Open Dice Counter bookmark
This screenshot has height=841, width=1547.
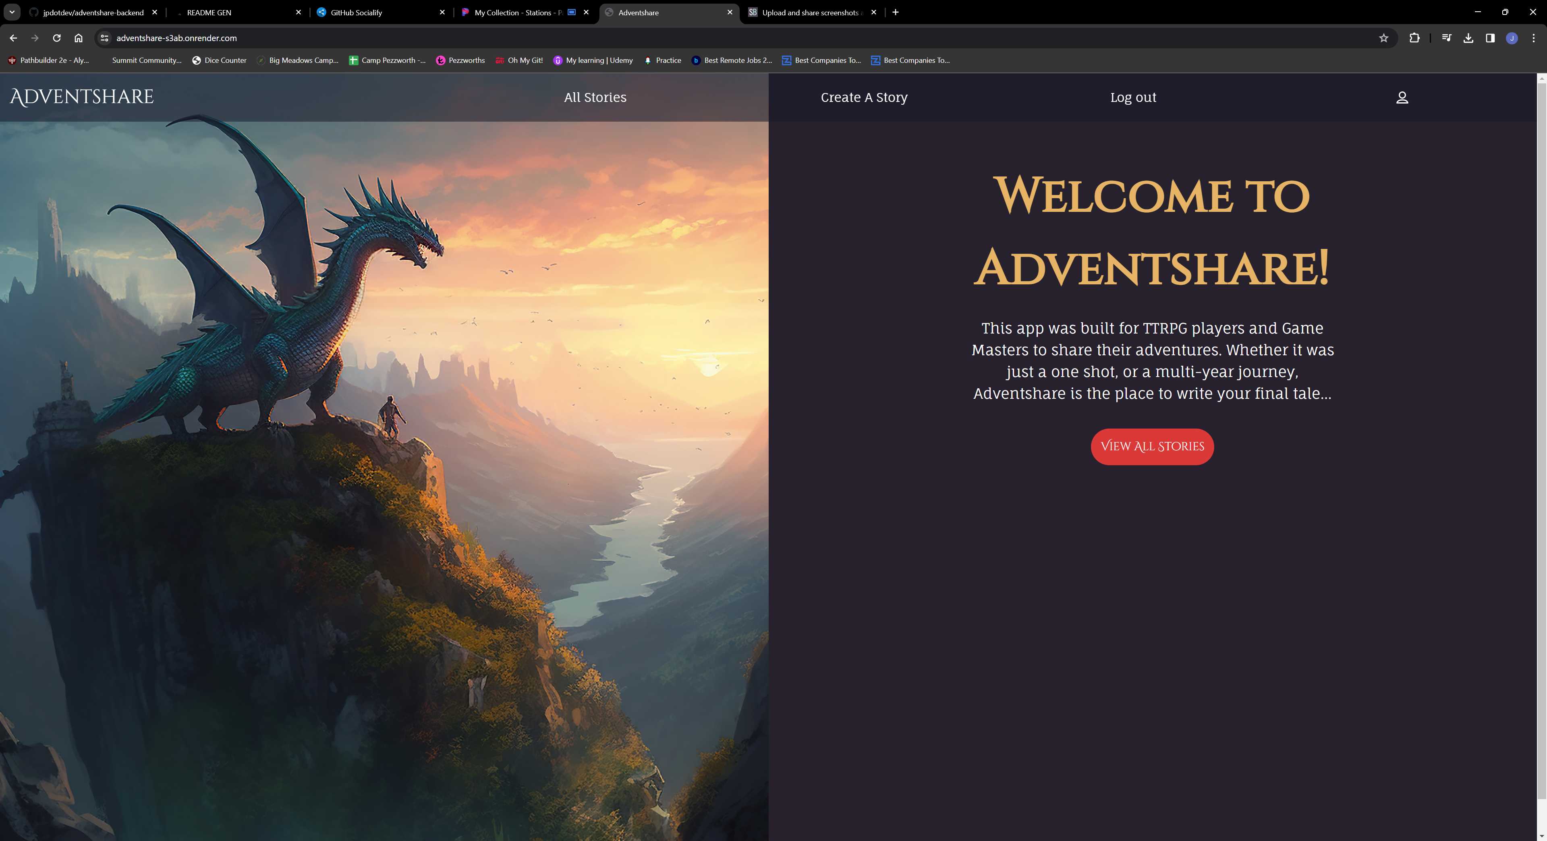click(x=219, y=60)
